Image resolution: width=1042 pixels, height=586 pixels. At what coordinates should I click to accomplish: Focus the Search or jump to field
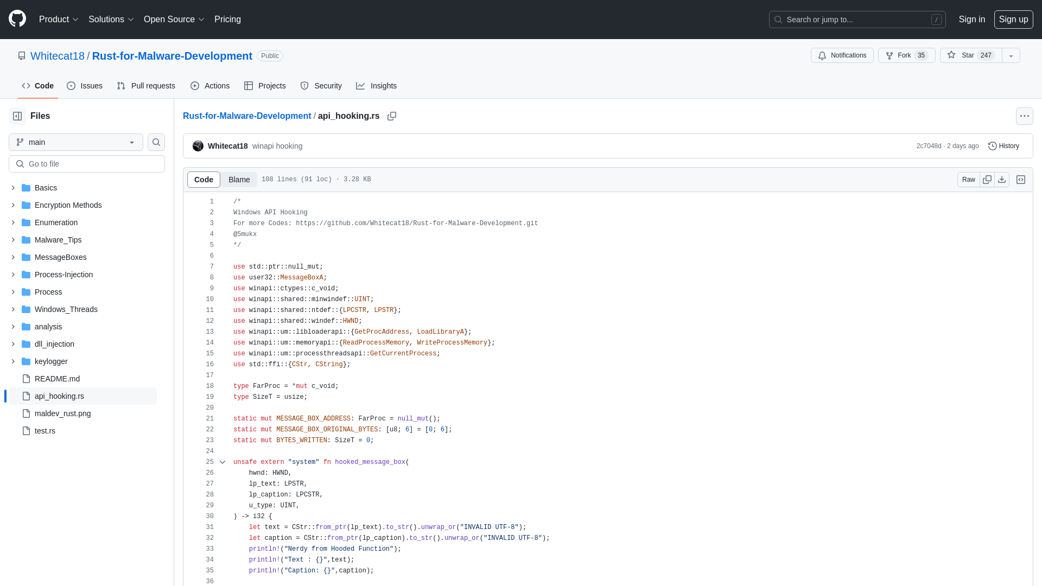coord(857,20)
